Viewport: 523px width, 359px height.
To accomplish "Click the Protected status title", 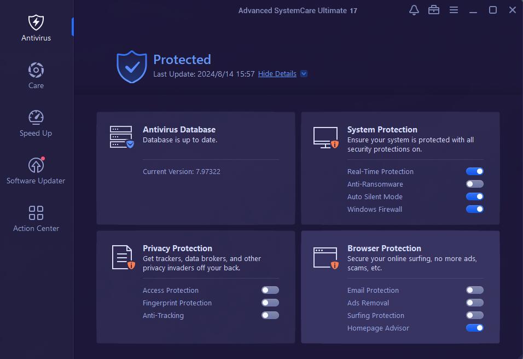I will pyautogui.click(x=182, y=60).
